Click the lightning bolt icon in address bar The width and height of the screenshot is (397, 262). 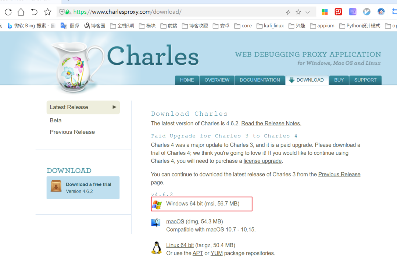pos(288,12)
